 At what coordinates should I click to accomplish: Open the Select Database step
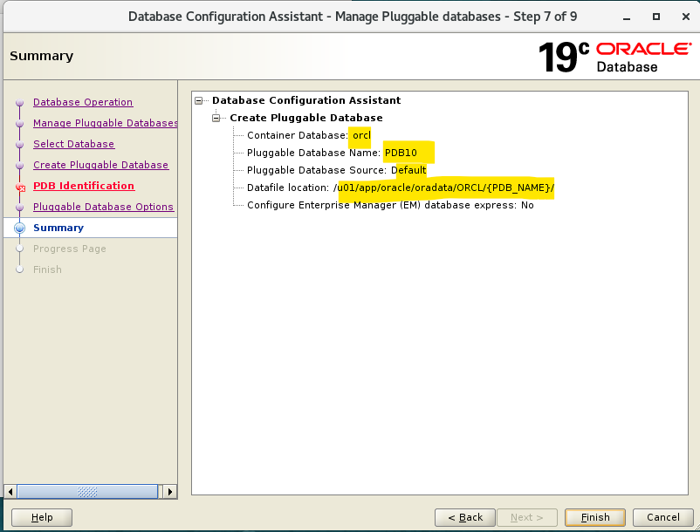[x=73, y=144]
